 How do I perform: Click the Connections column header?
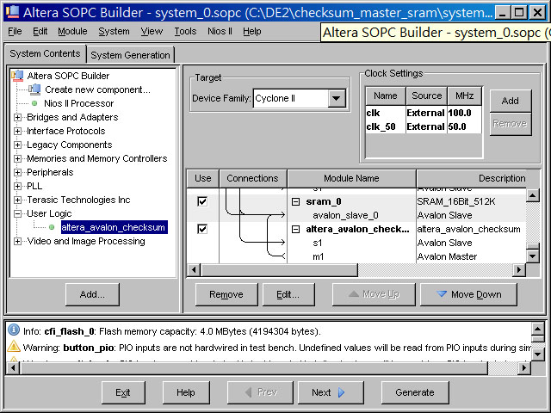252,178
